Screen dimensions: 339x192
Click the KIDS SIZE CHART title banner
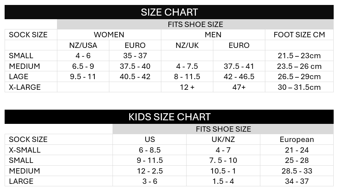pos(169,117)
